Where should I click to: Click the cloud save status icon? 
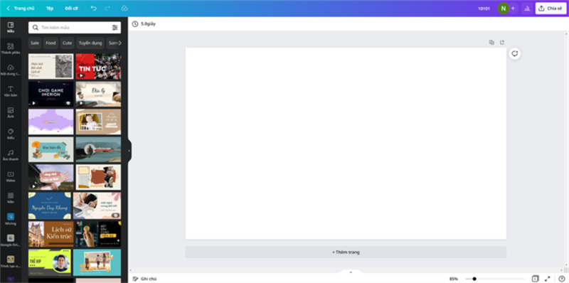point(124,8)
